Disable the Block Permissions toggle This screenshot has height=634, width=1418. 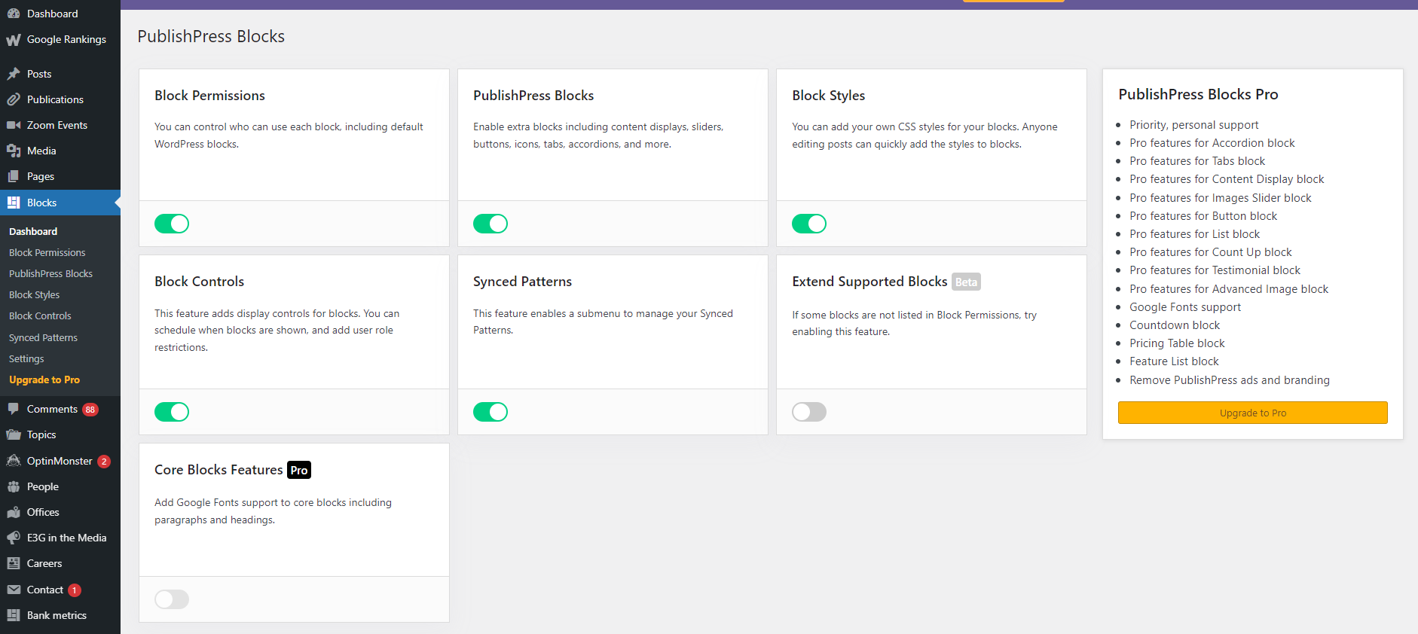click(x=172, y=224)
